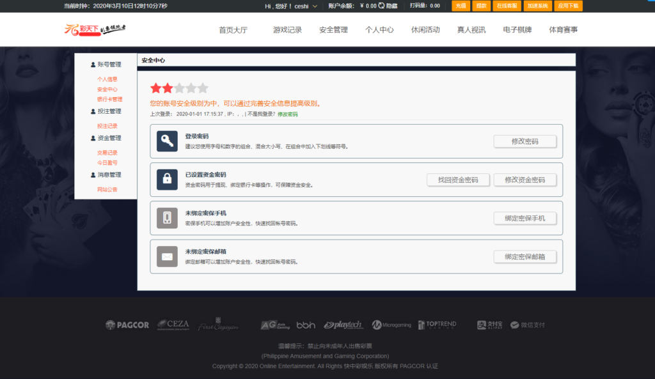Click the user icon beside 账号管理
655x379 pixels.
[x=93, y=65]
